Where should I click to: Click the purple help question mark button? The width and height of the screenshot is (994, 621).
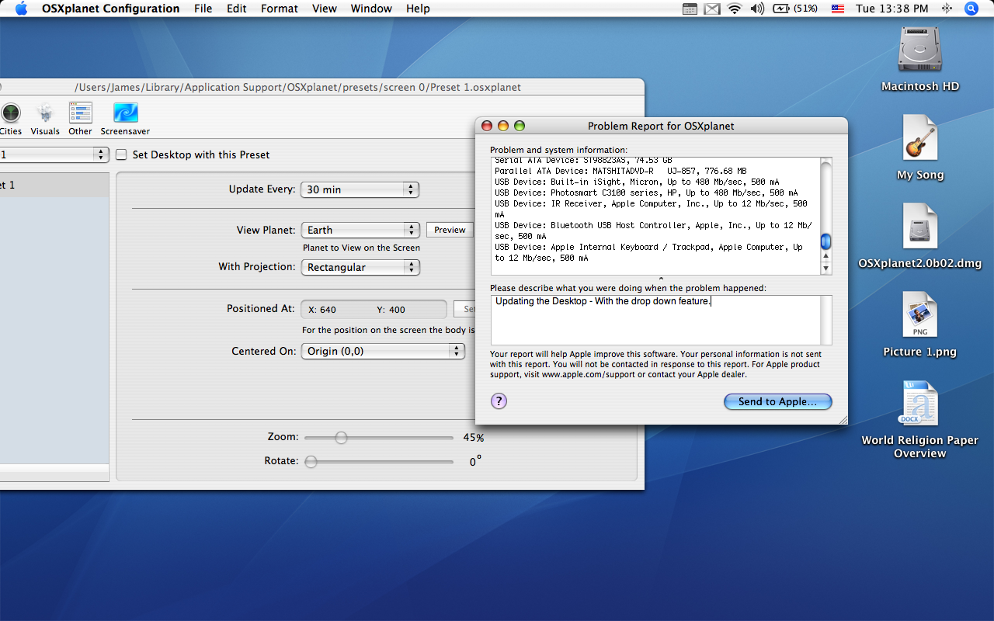tap(499, 401)
